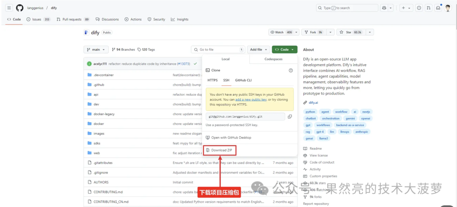Viewport: 457px width, 207px height.
Task: Expand the Watch options arrow
Action: click(296, 32)
